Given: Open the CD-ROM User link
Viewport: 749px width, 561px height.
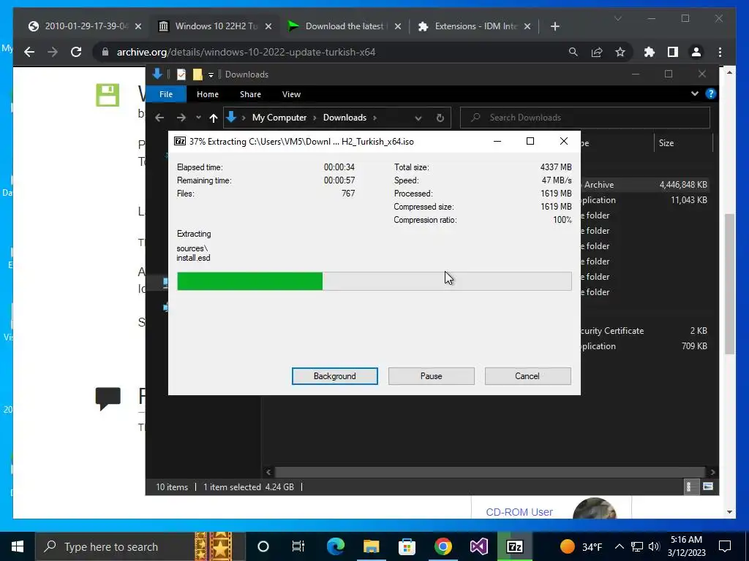Looking at the screenshot, I should (519, 512).
